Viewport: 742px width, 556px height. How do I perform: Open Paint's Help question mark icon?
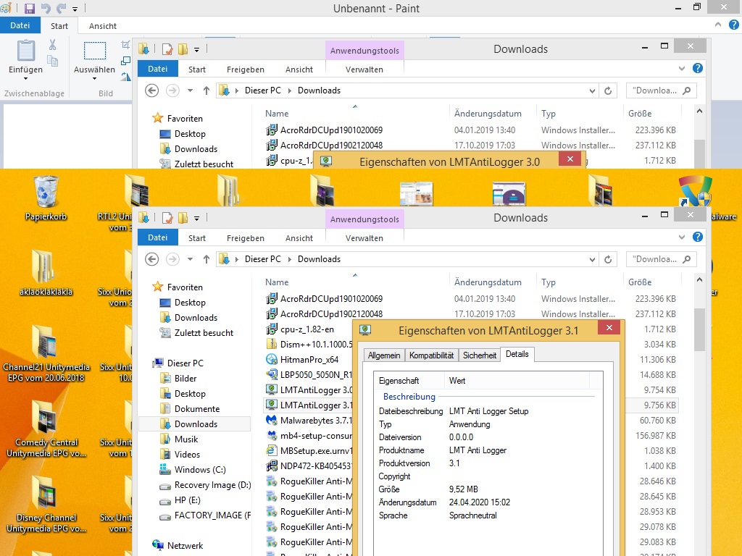click(733, 25)
